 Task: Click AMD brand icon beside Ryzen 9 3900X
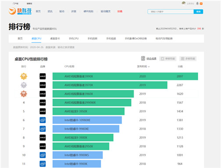tap(43, 138)
